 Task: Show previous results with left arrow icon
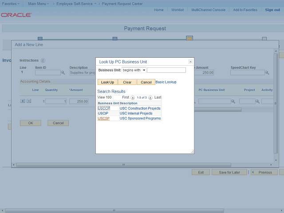tap(133, 98)
